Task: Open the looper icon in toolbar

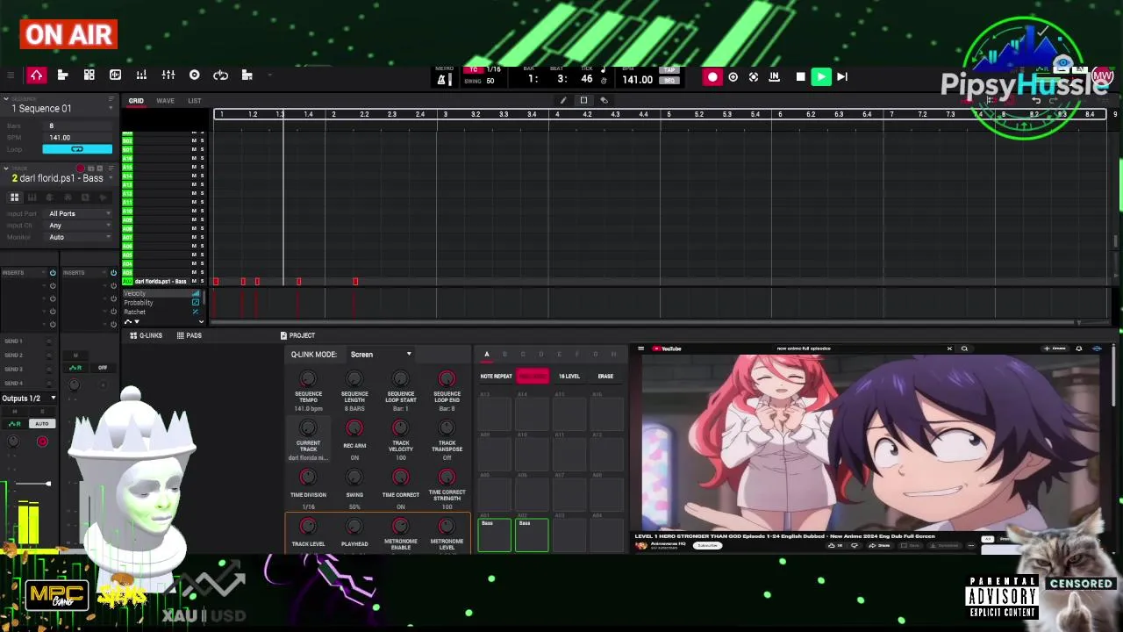Action: [221, 75]
